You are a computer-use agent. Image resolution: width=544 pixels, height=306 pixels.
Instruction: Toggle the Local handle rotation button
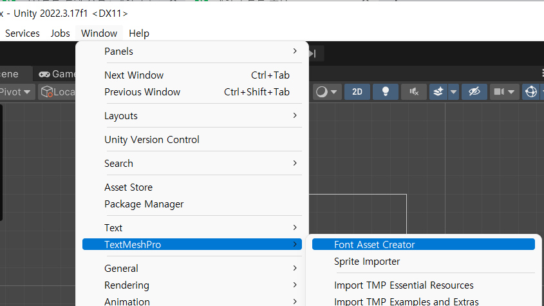pos(57,92)
